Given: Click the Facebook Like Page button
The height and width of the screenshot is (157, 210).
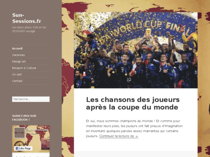Looking at the screenshot, I should pyautogui.click(x=23, y=148).
